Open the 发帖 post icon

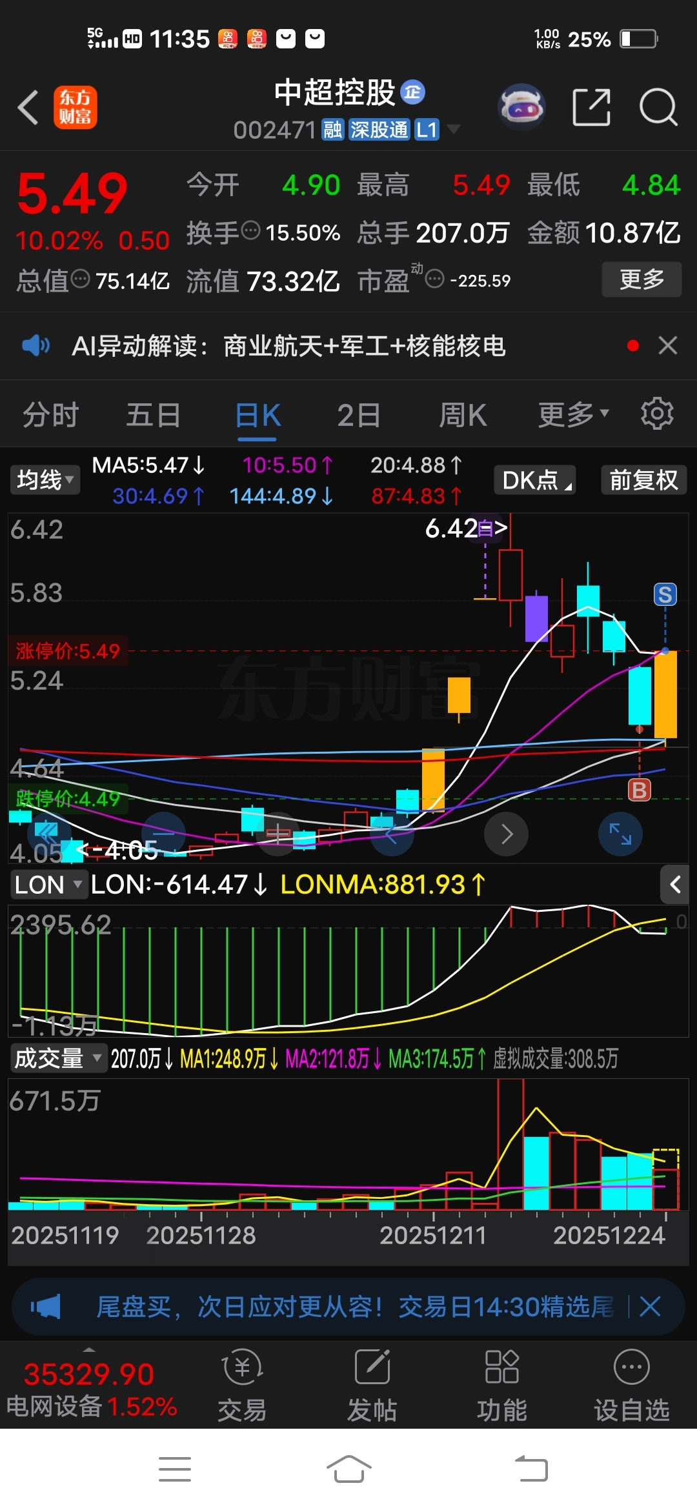point(372,1385)
